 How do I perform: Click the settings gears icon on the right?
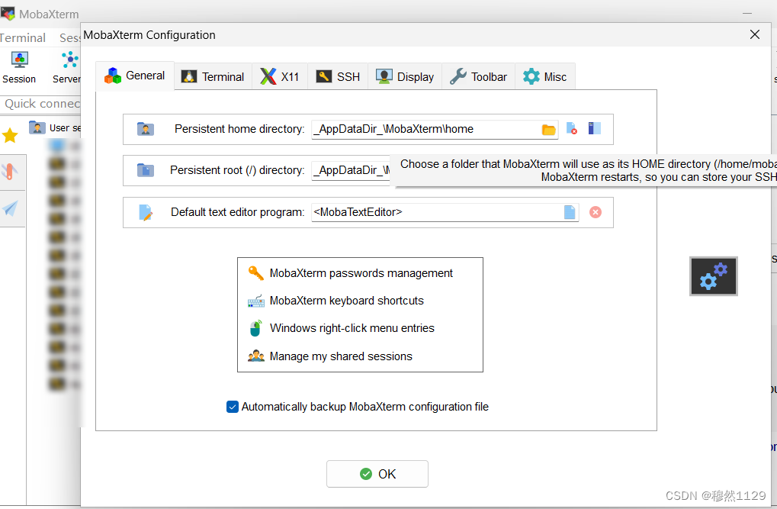tap(714, 276)
